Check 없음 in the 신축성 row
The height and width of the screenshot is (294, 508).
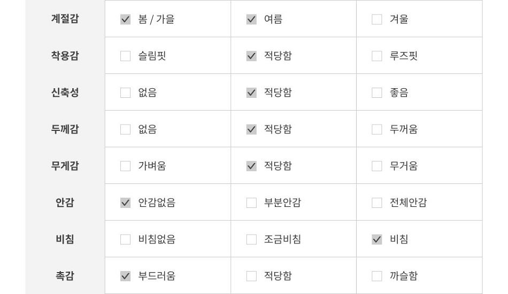pos(125,92)
